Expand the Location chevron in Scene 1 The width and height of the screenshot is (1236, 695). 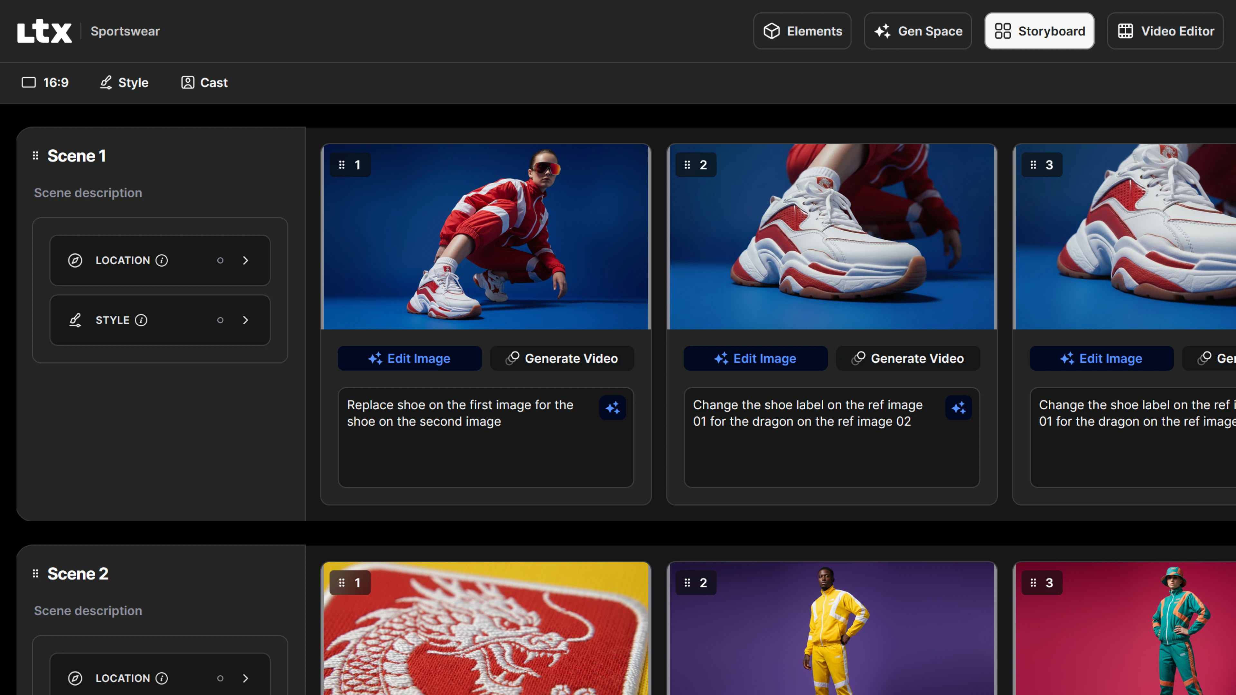point(246,260)
